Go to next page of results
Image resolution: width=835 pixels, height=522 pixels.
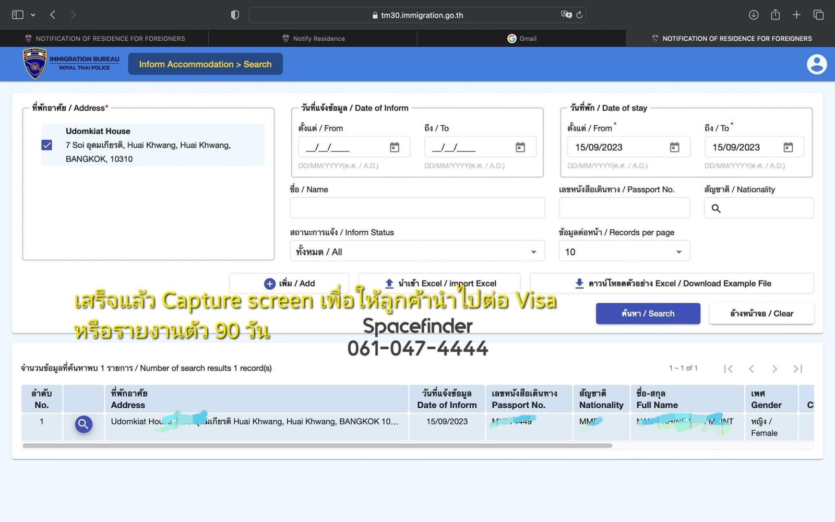(774, 369)
